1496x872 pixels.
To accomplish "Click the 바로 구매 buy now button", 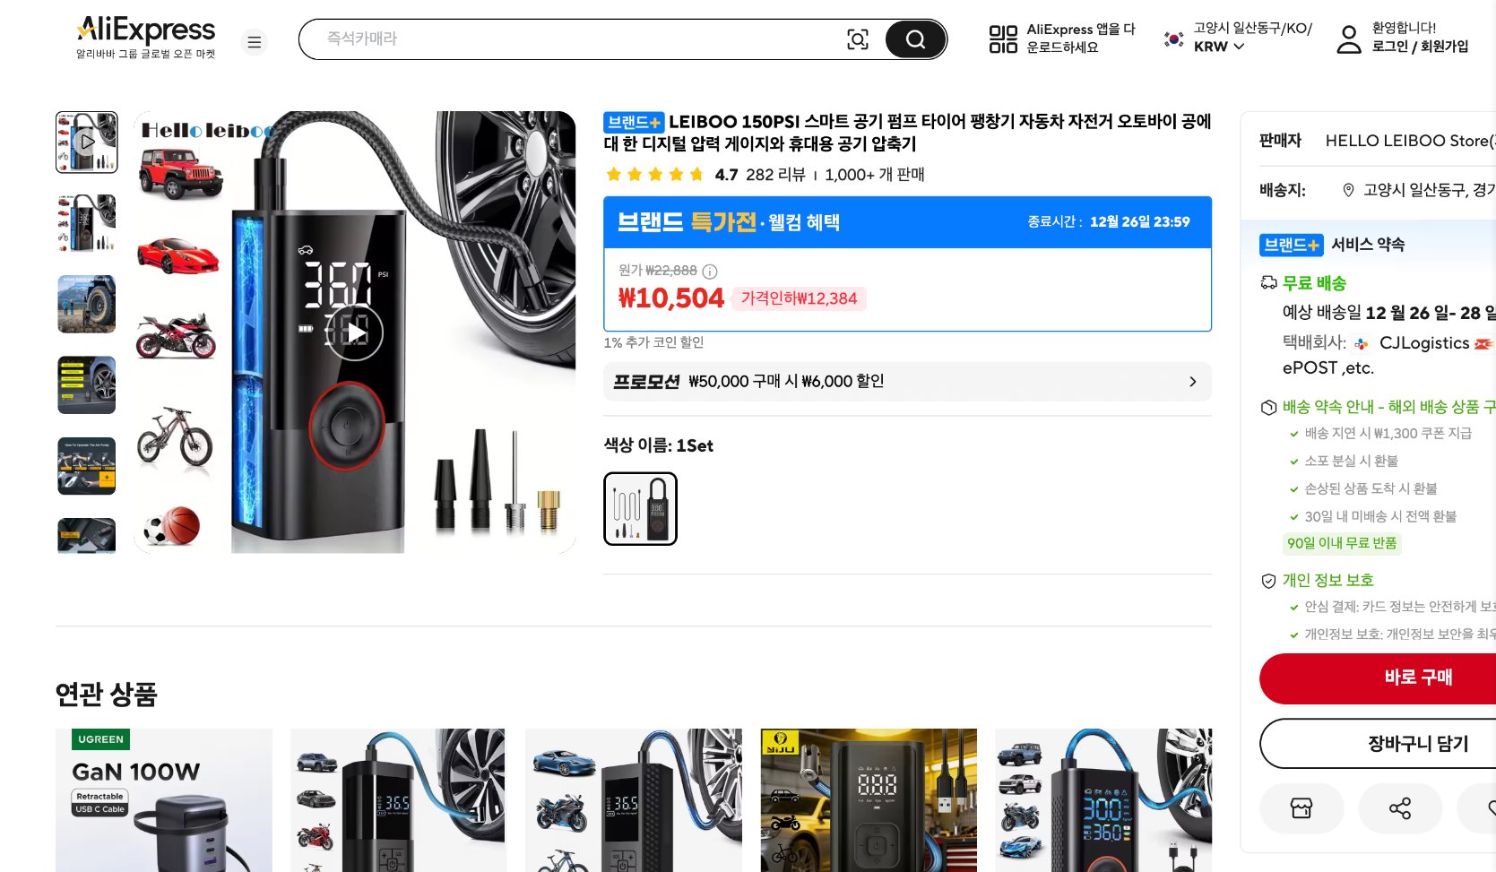I will [x=1416, y=678].
